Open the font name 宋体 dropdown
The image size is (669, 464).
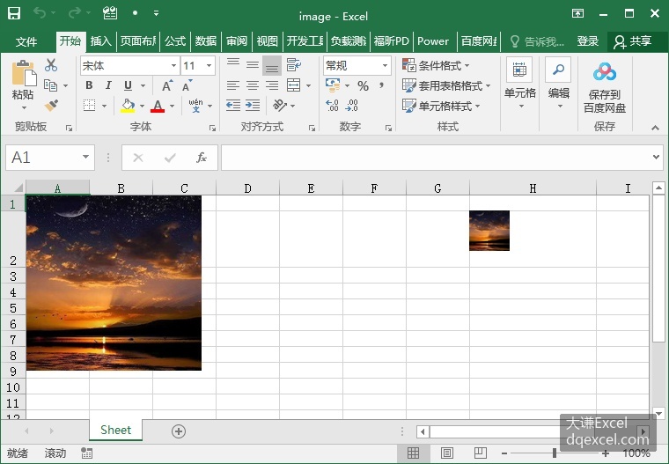tap(173, 65)
